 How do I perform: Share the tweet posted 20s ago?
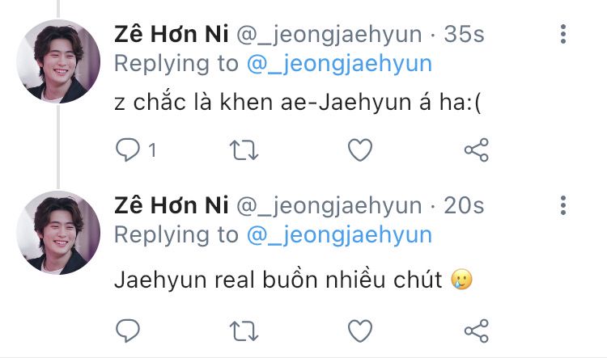tap(477, 331)
